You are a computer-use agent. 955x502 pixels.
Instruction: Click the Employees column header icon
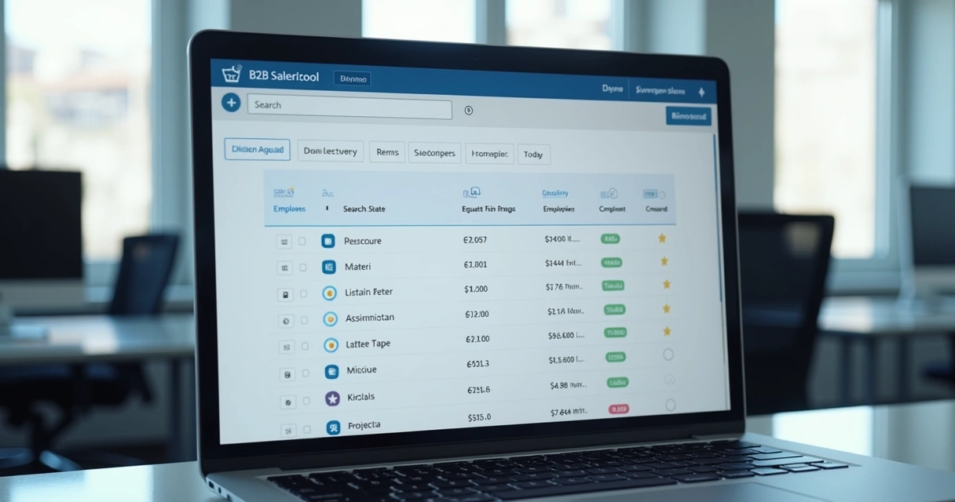(283, 191)
